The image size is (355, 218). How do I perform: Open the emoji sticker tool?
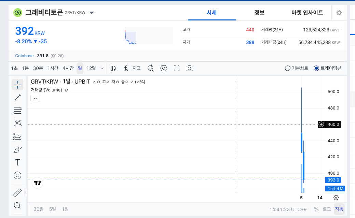coord(17,175)
